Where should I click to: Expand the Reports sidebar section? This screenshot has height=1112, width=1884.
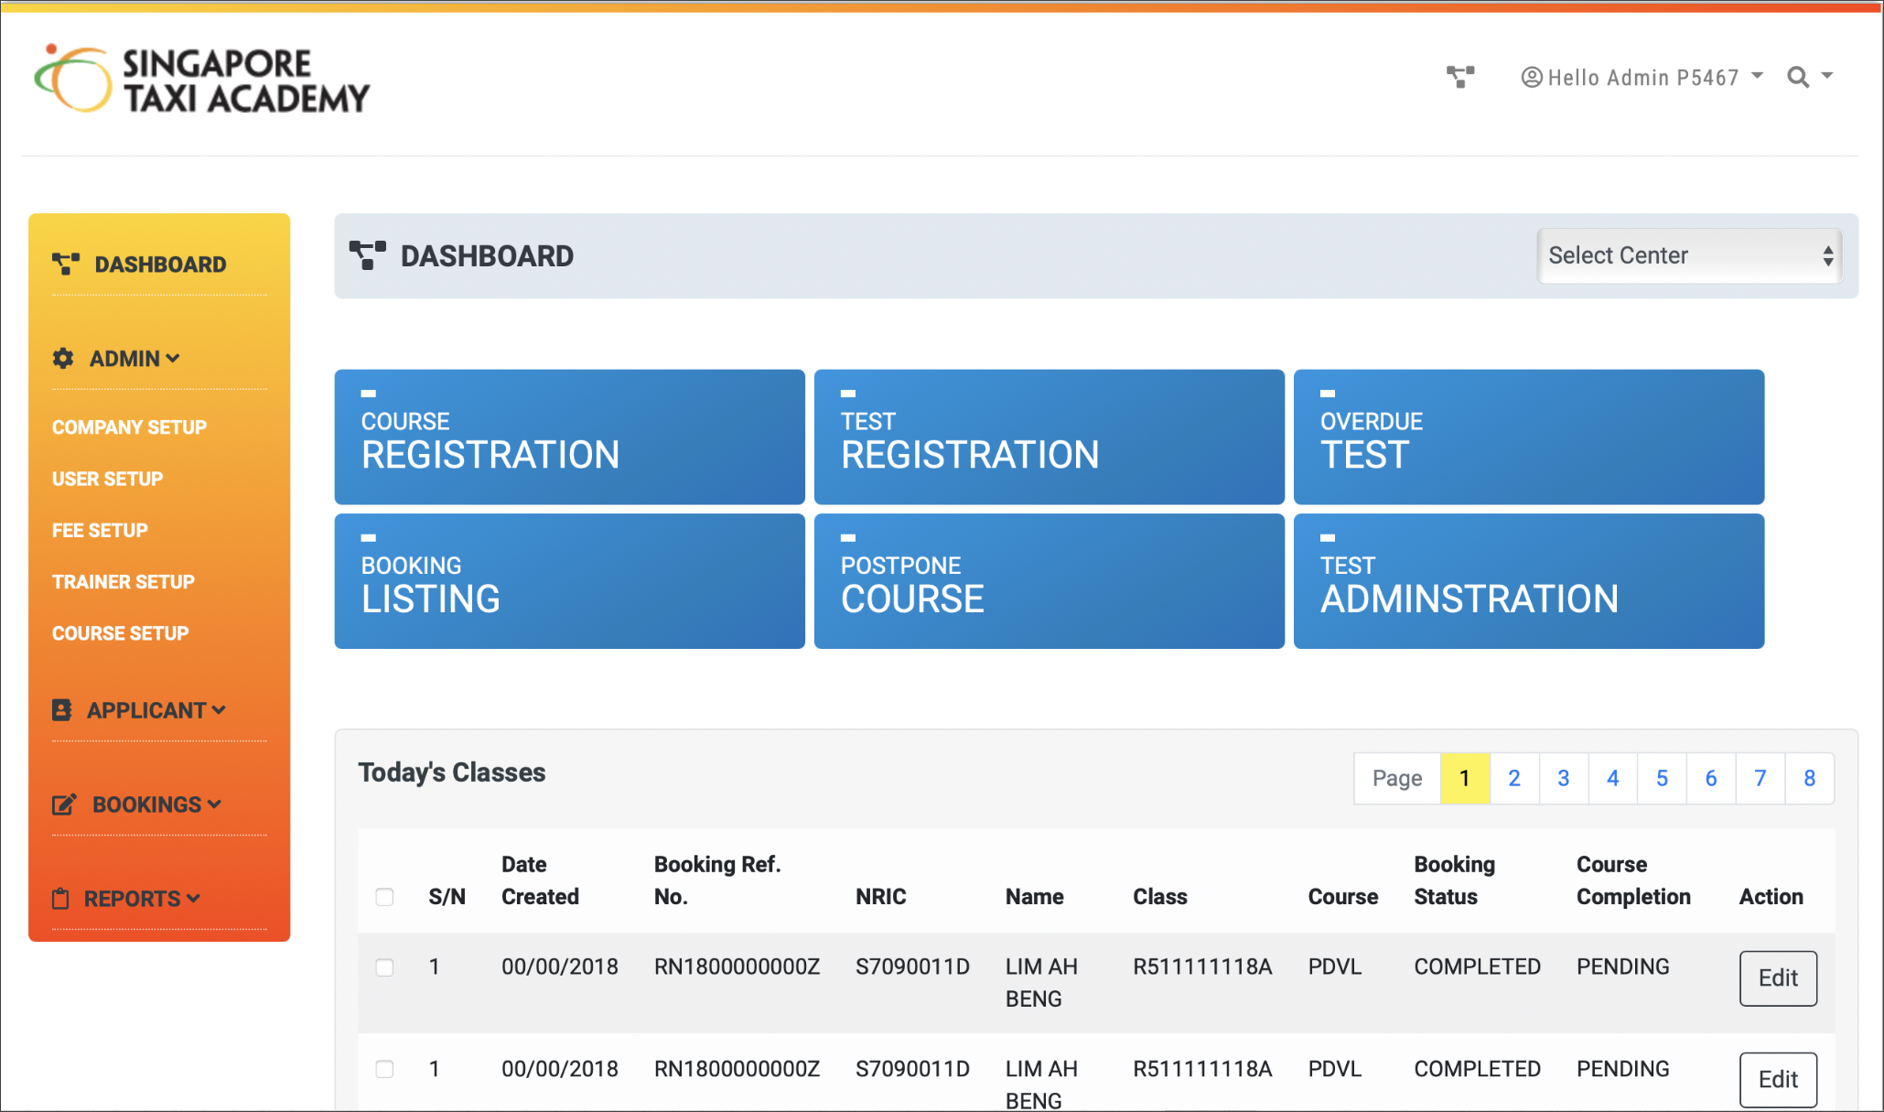click(x=142, y=899)
